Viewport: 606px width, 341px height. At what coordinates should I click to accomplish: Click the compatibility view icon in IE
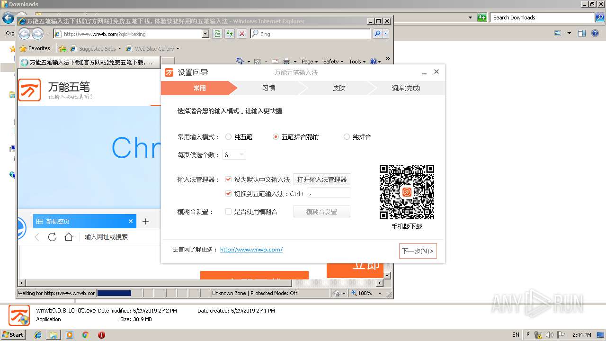(217, 34)
